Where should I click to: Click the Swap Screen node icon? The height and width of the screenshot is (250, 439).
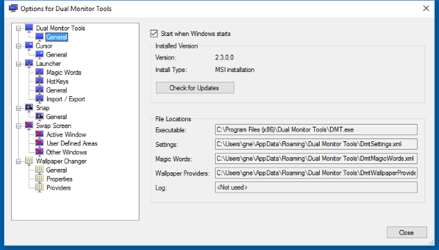(29, 125)
